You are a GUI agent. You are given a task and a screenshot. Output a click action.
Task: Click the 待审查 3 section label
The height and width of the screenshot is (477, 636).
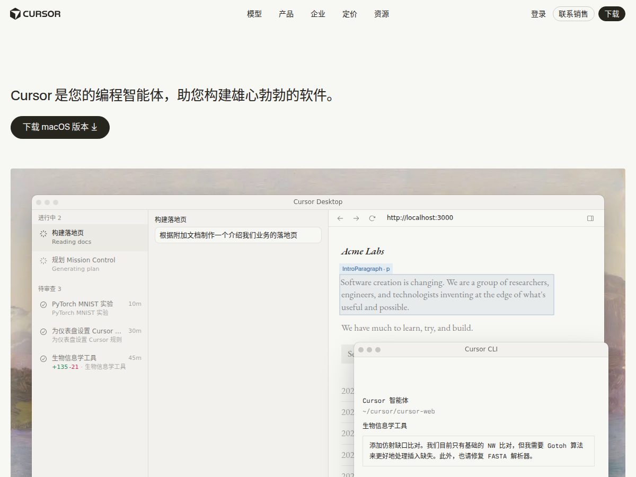tap(50, 289)
